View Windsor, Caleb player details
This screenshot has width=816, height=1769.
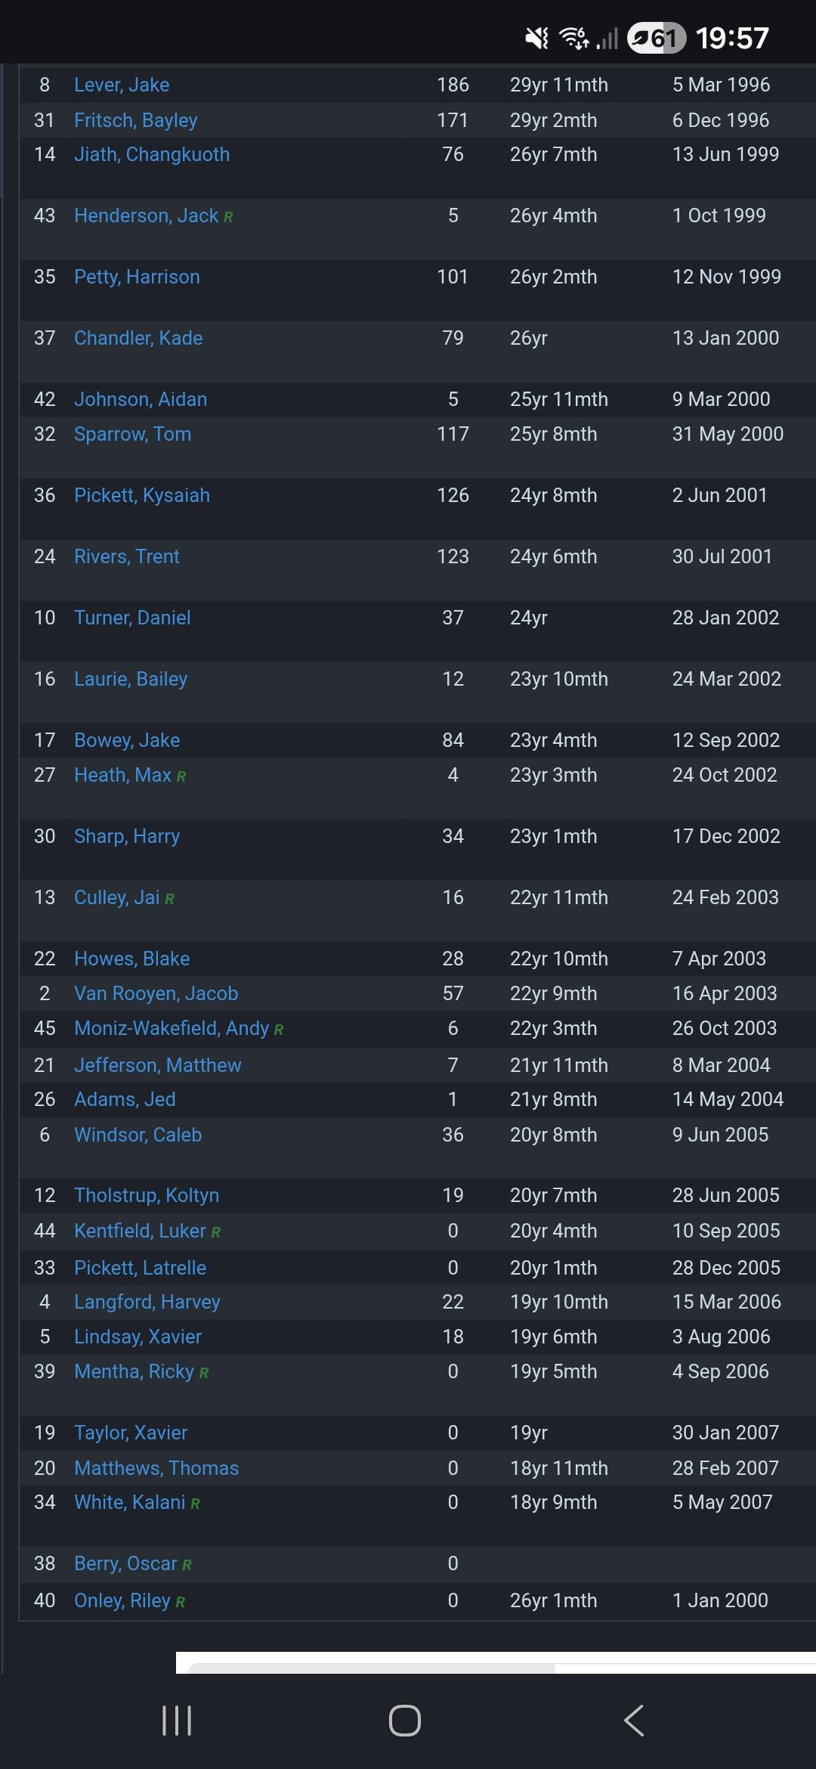pos(138,1135)
